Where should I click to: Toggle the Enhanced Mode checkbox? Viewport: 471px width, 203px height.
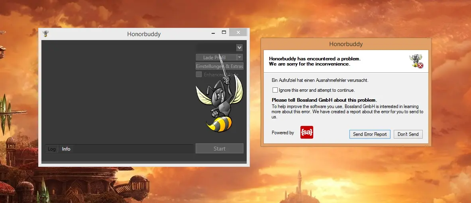pyautogui.click(x=198, y=75)
